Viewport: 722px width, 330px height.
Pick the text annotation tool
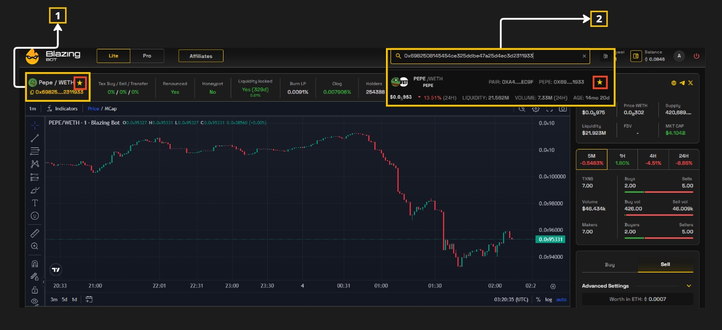[x=35, y=203]
